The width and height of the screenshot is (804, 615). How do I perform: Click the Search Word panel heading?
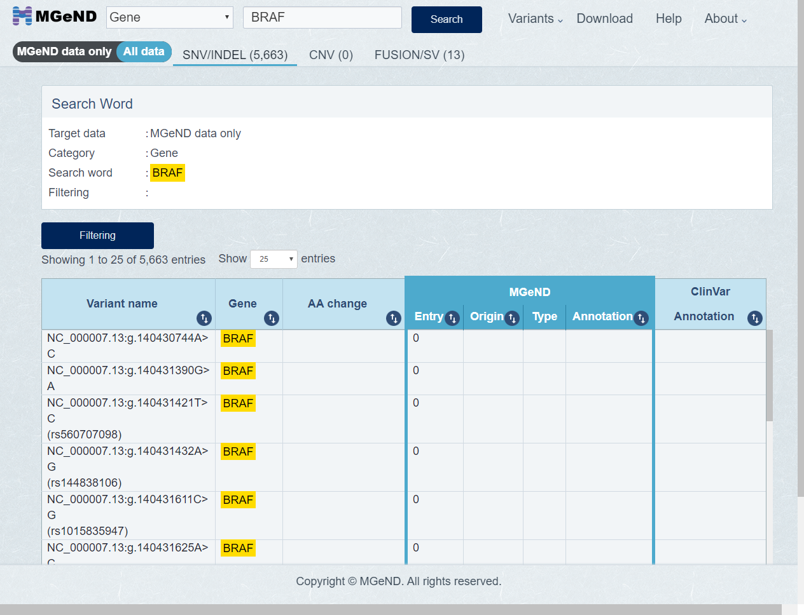92,104
